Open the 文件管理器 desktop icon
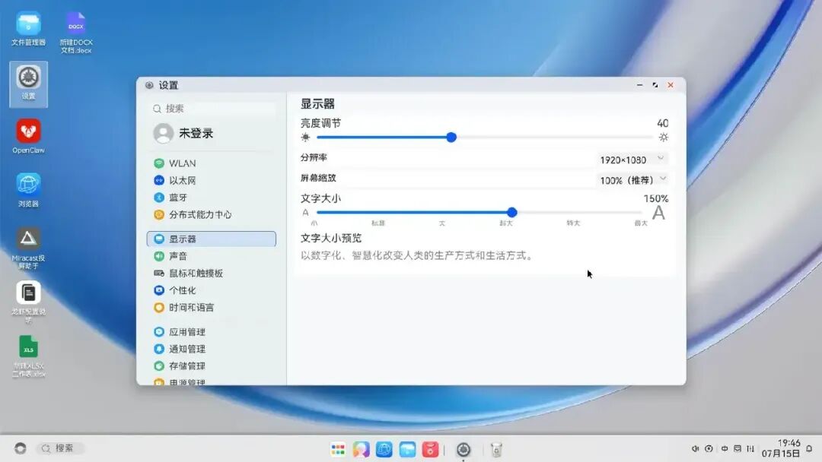This screenshot has height=462, width=822. [x=28, y=29]
